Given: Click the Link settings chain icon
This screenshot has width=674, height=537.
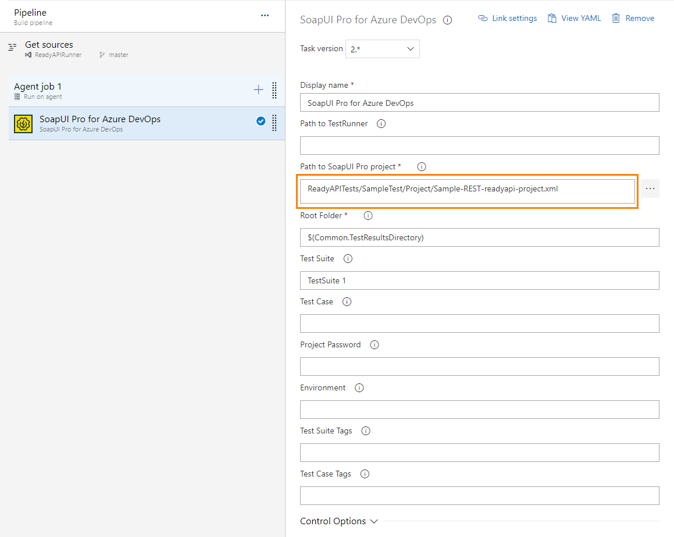Looking at the screenshot, I should coord(483,18).
